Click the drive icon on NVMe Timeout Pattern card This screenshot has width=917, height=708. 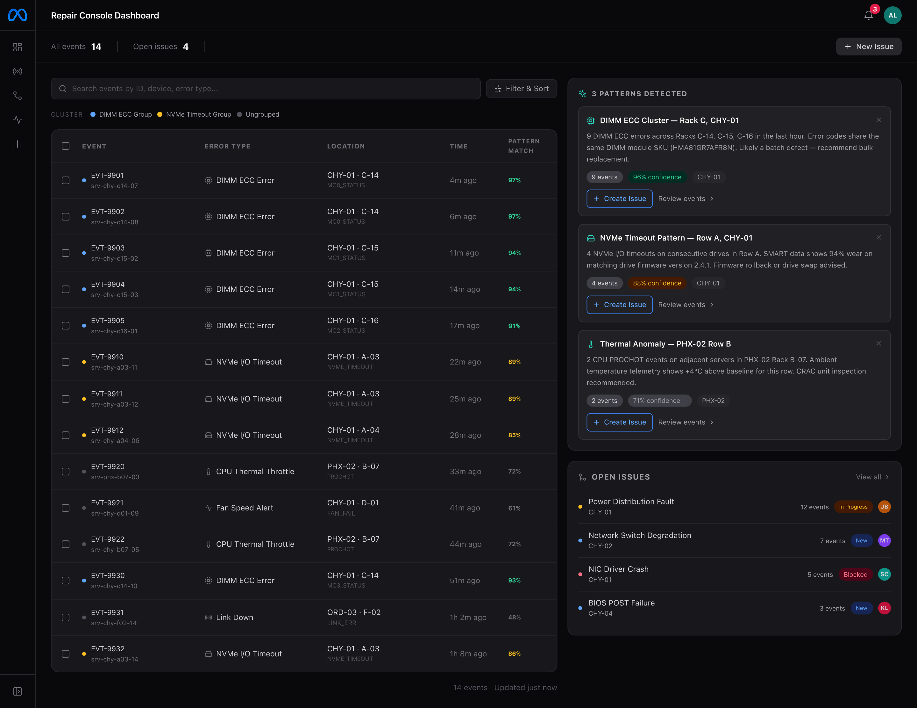point(591,238)
